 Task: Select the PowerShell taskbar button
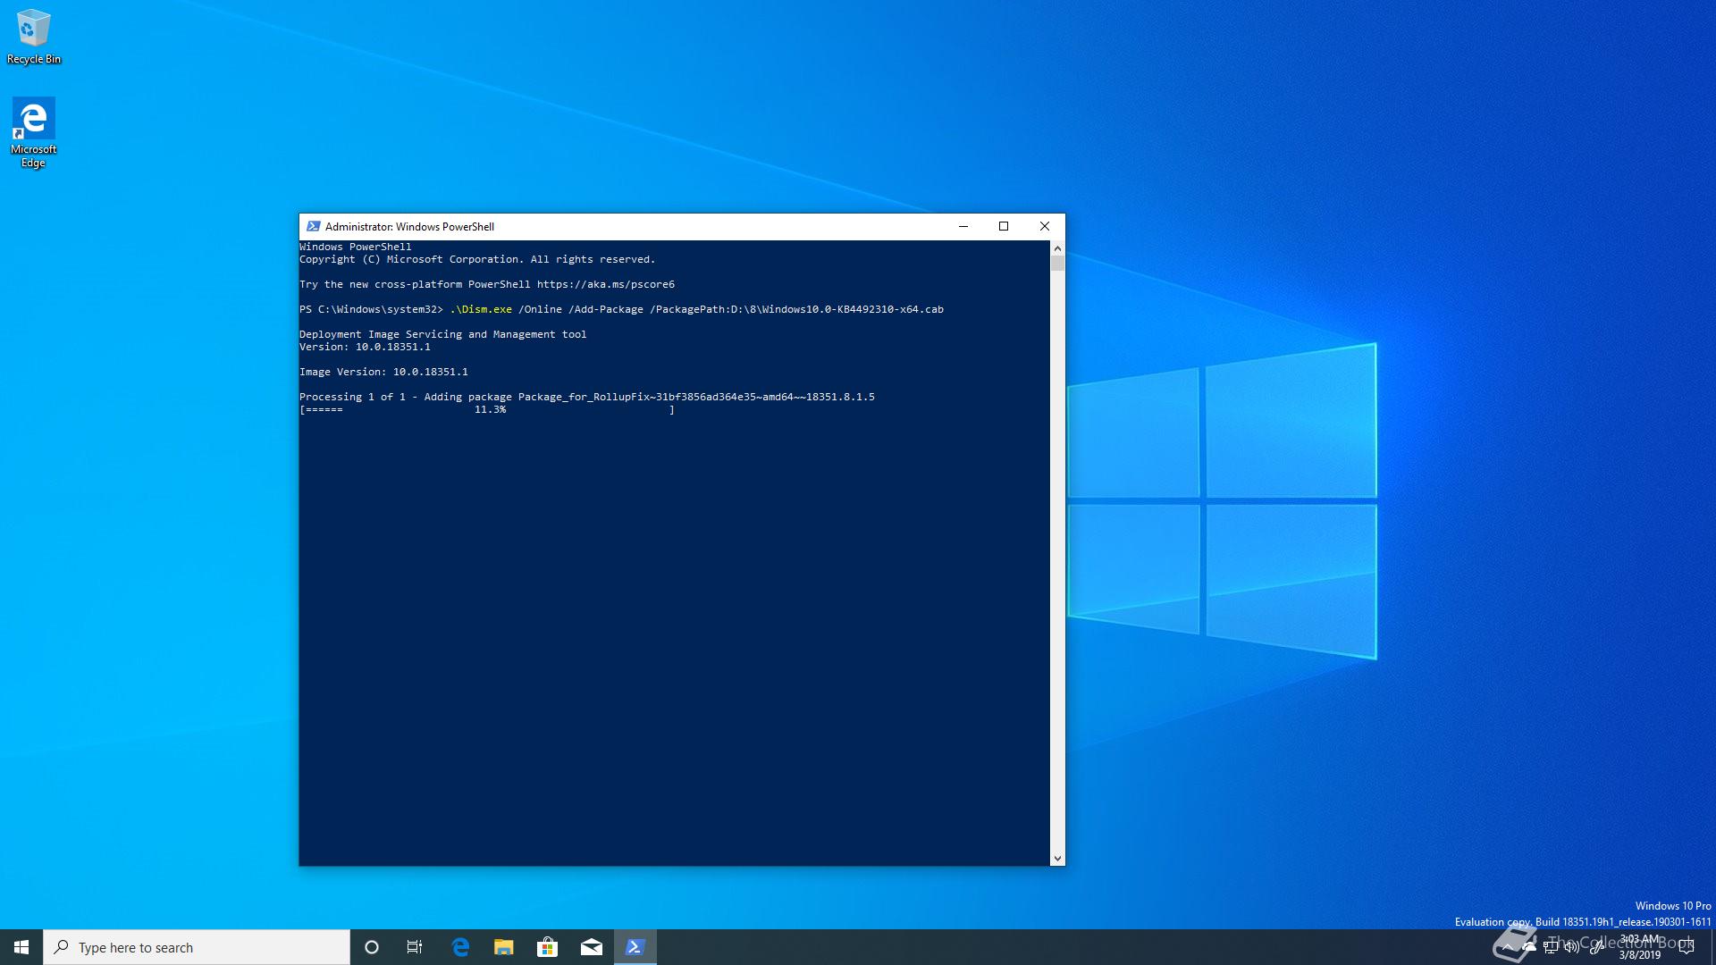click(x=635, y=947)
